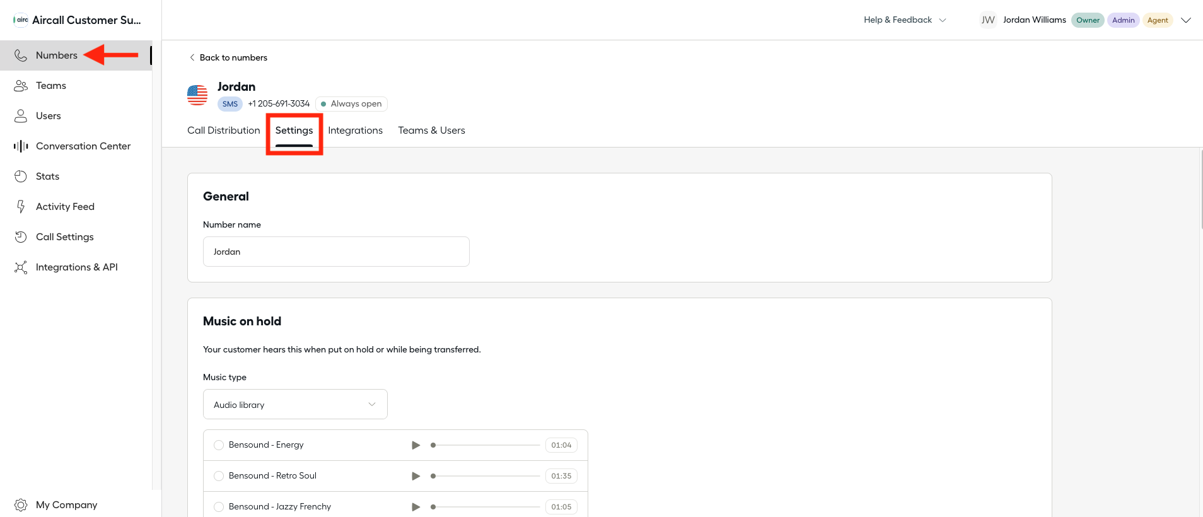Click the phone number +1 205-691-3034

tap(279, 104)
